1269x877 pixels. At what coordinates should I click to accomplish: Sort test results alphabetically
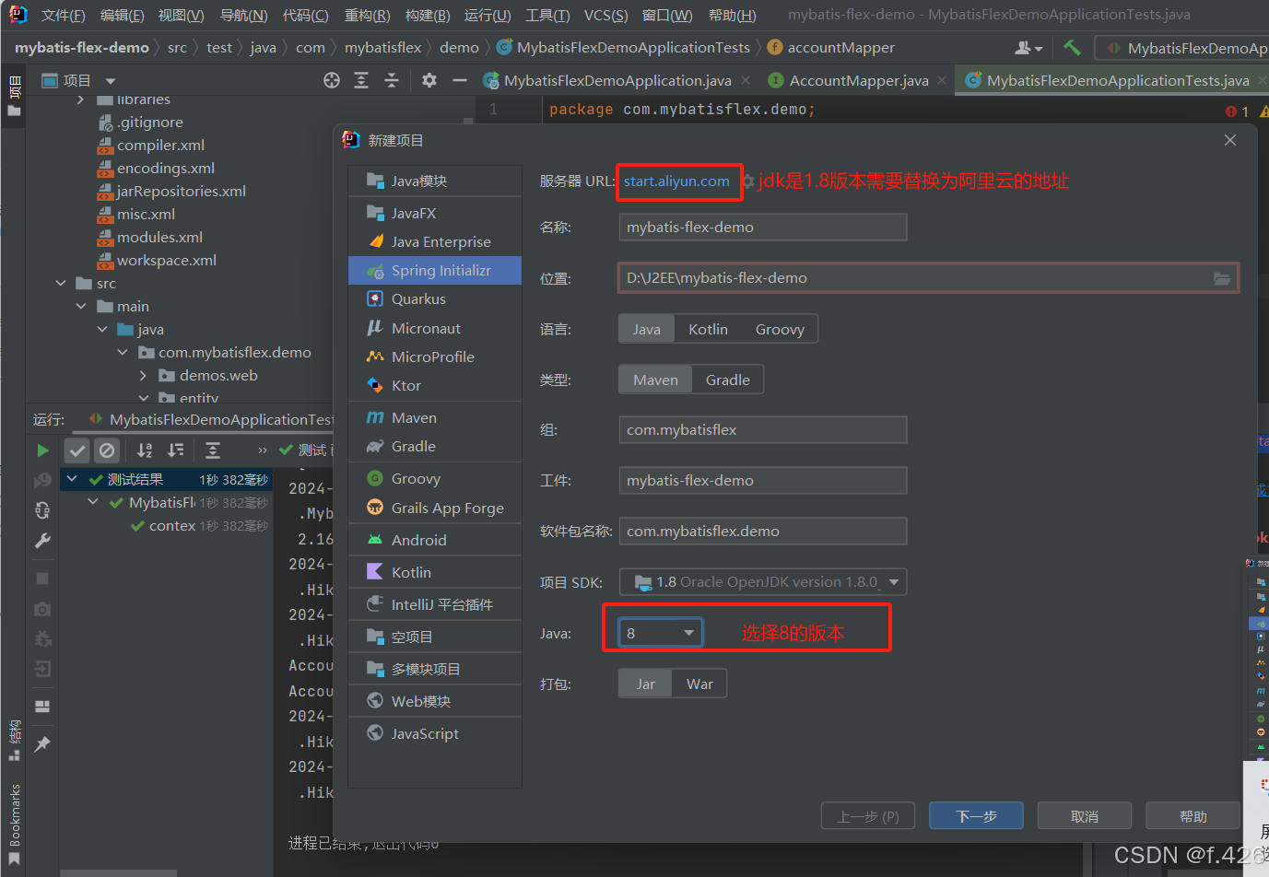(145, 450)
